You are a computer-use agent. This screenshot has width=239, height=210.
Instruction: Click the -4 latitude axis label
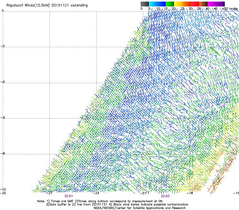point(3,82)
